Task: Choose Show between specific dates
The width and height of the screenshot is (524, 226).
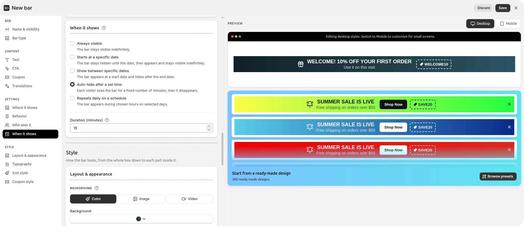Action: [x=72, y=71]
